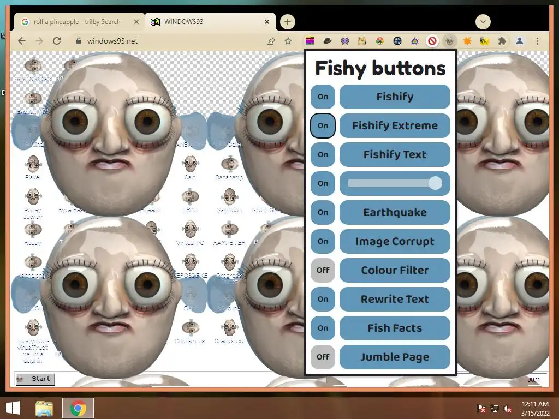Toggle the On switch beside Image Corrupt
Screen dimensions: 559x419
coord(323,241)
